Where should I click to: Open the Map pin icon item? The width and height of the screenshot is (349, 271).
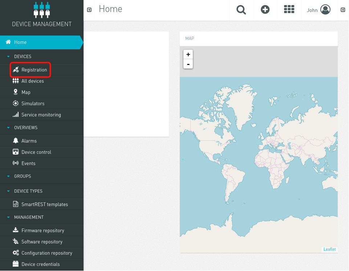click(25, 92)
